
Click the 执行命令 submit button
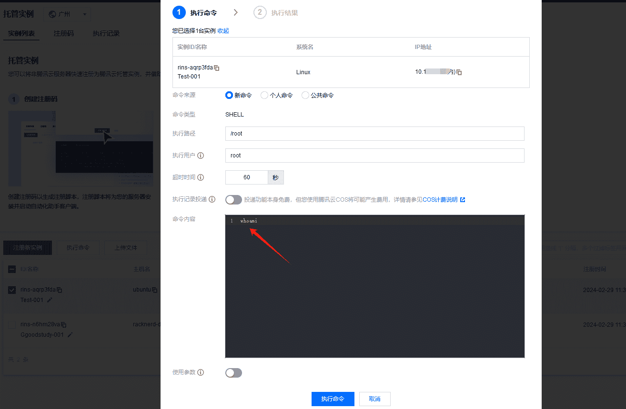pos(333,399)
